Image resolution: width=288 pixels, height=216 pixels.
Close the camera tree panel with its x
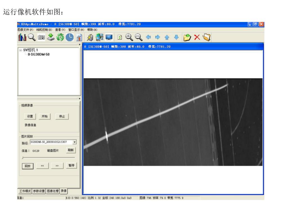[x=80, y=44]
